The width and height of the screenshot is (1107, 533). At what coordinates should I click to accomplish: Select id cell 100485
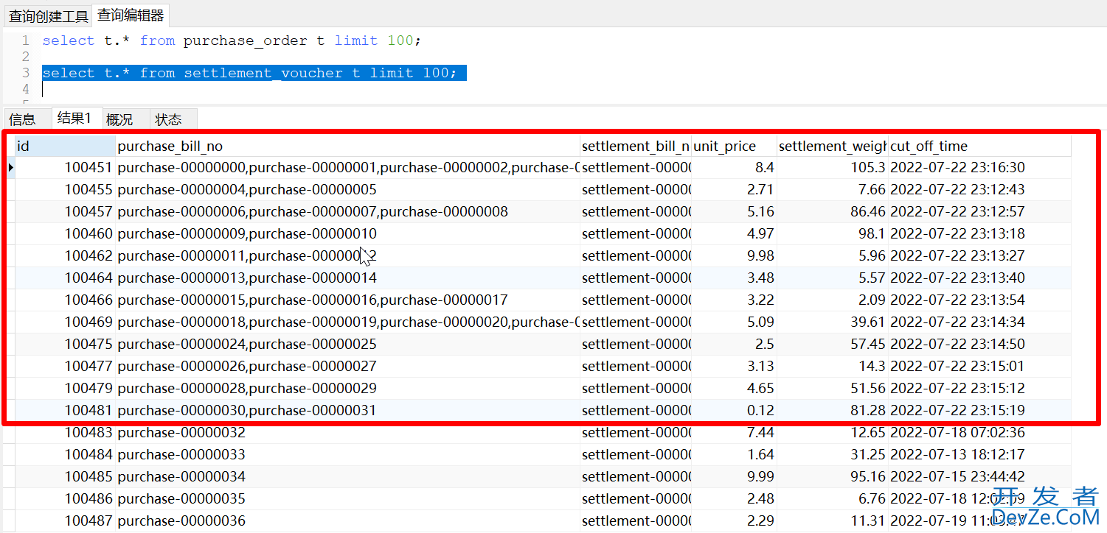point(65,476)
